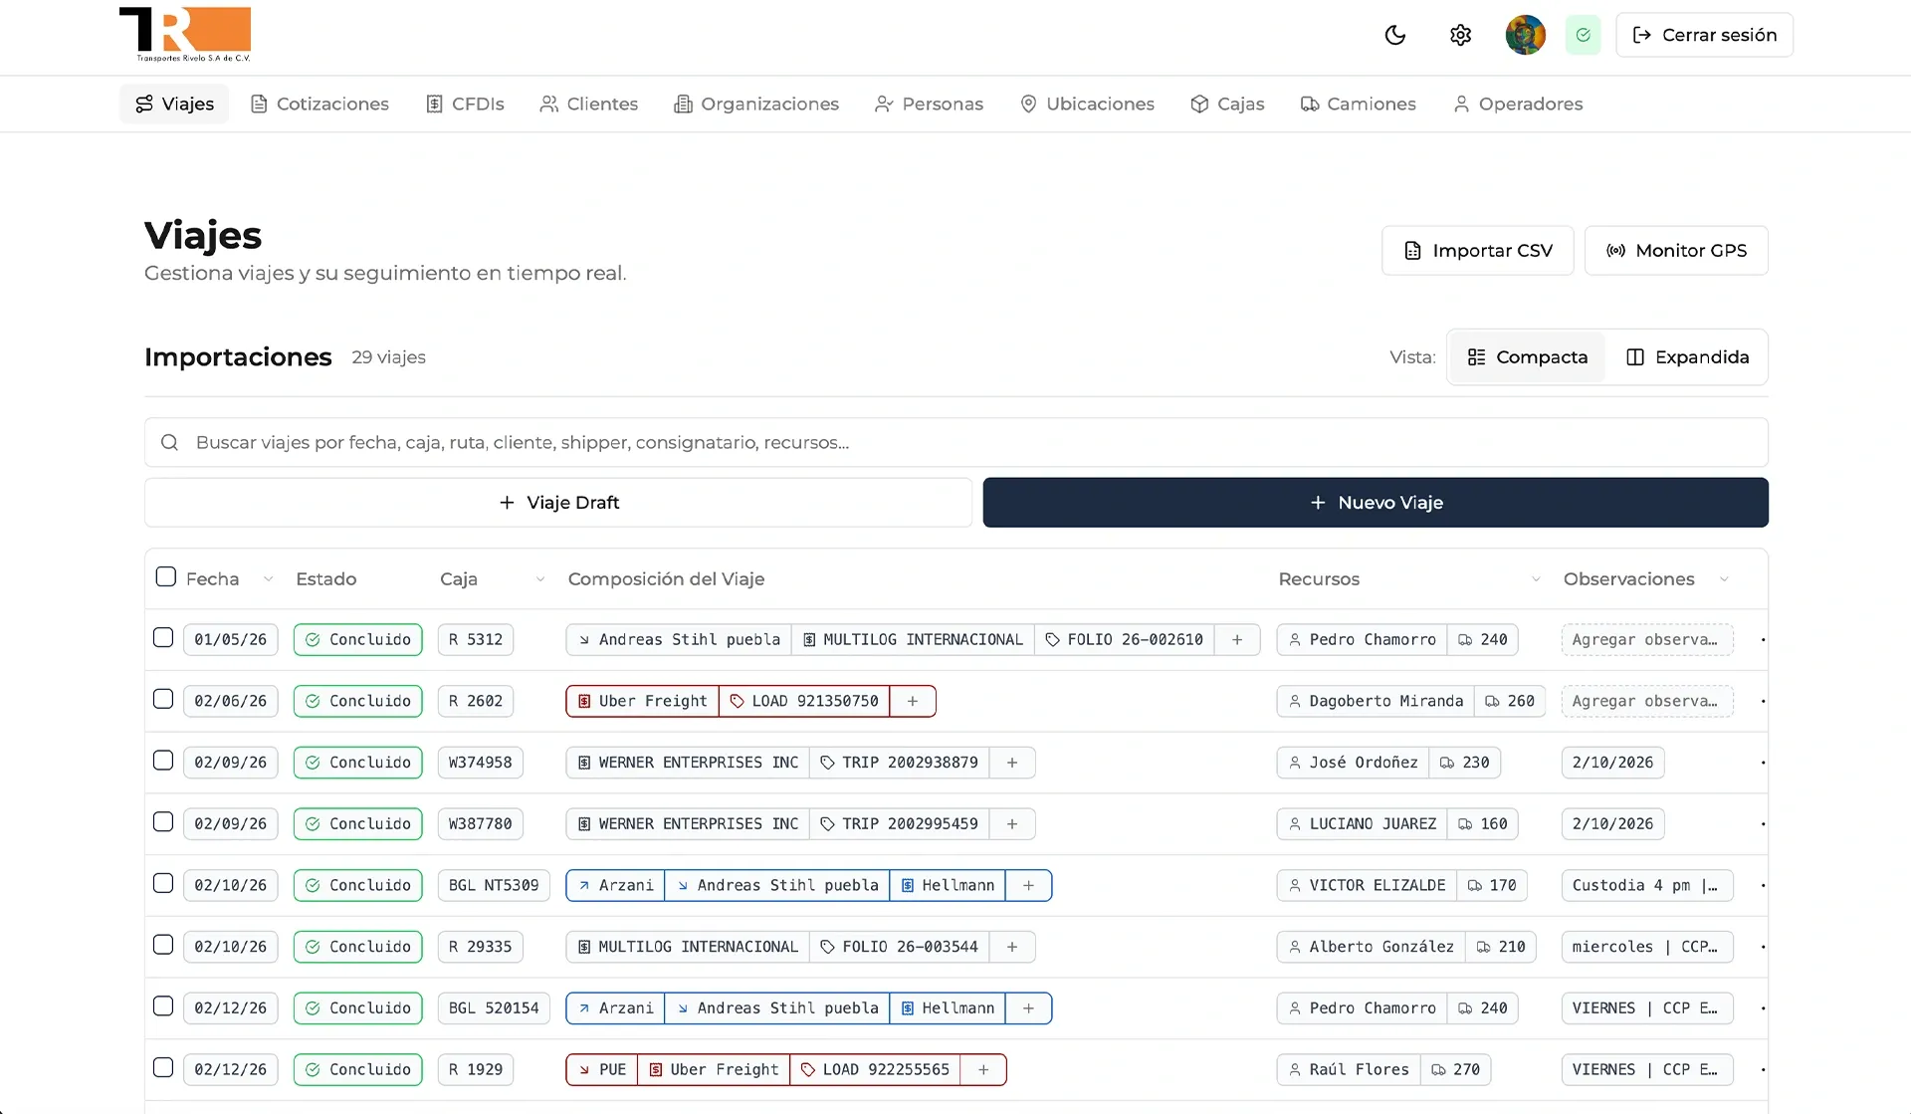Open the Organizaciones tab

(x=756, y=104)
